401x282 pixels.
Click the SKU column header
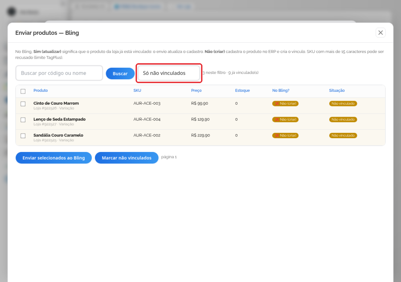[x=137, y=90]
